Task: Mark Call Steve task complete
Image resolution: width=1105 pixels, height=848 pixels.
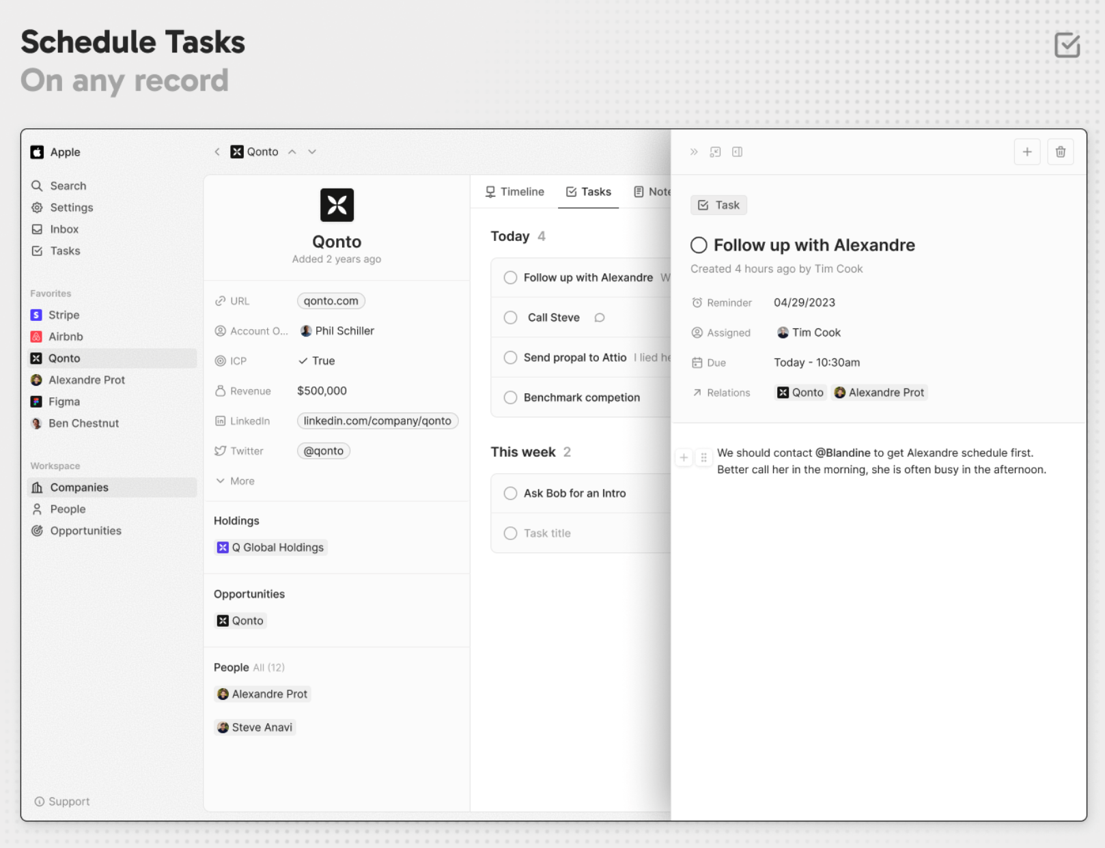Action: (510, 317)
